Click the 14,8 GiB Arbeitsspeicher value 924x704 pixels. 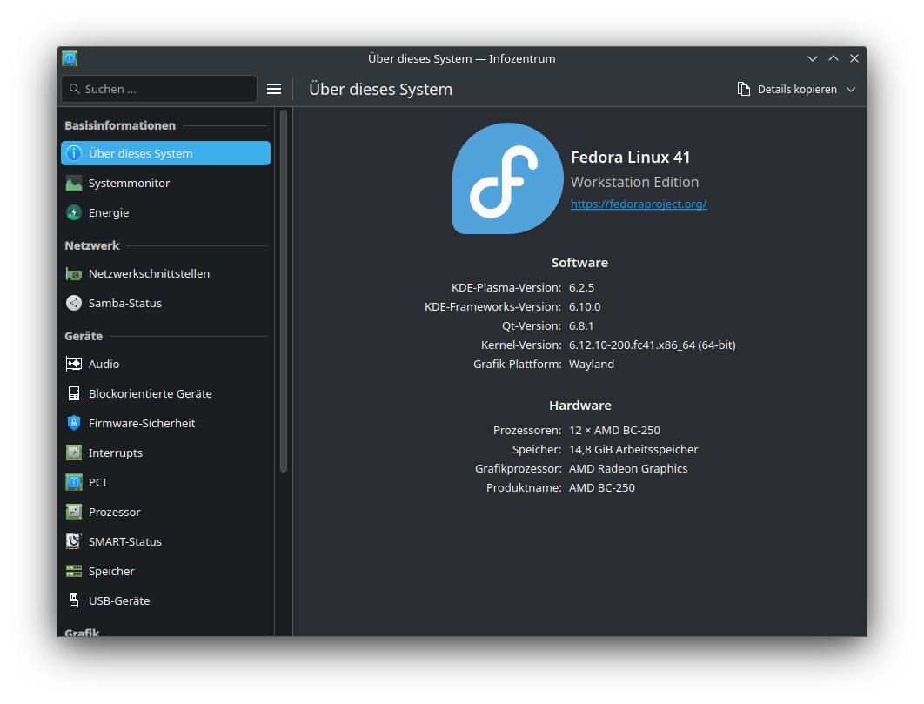pos(633,449)
